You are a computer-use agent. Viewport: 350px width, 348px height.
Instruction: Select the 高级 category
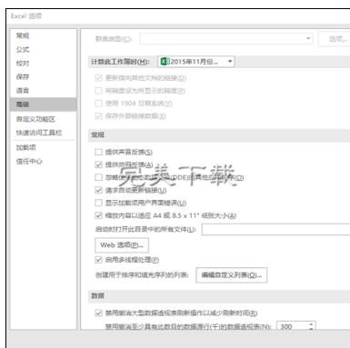pyautogui.click(x=43, y=104)
